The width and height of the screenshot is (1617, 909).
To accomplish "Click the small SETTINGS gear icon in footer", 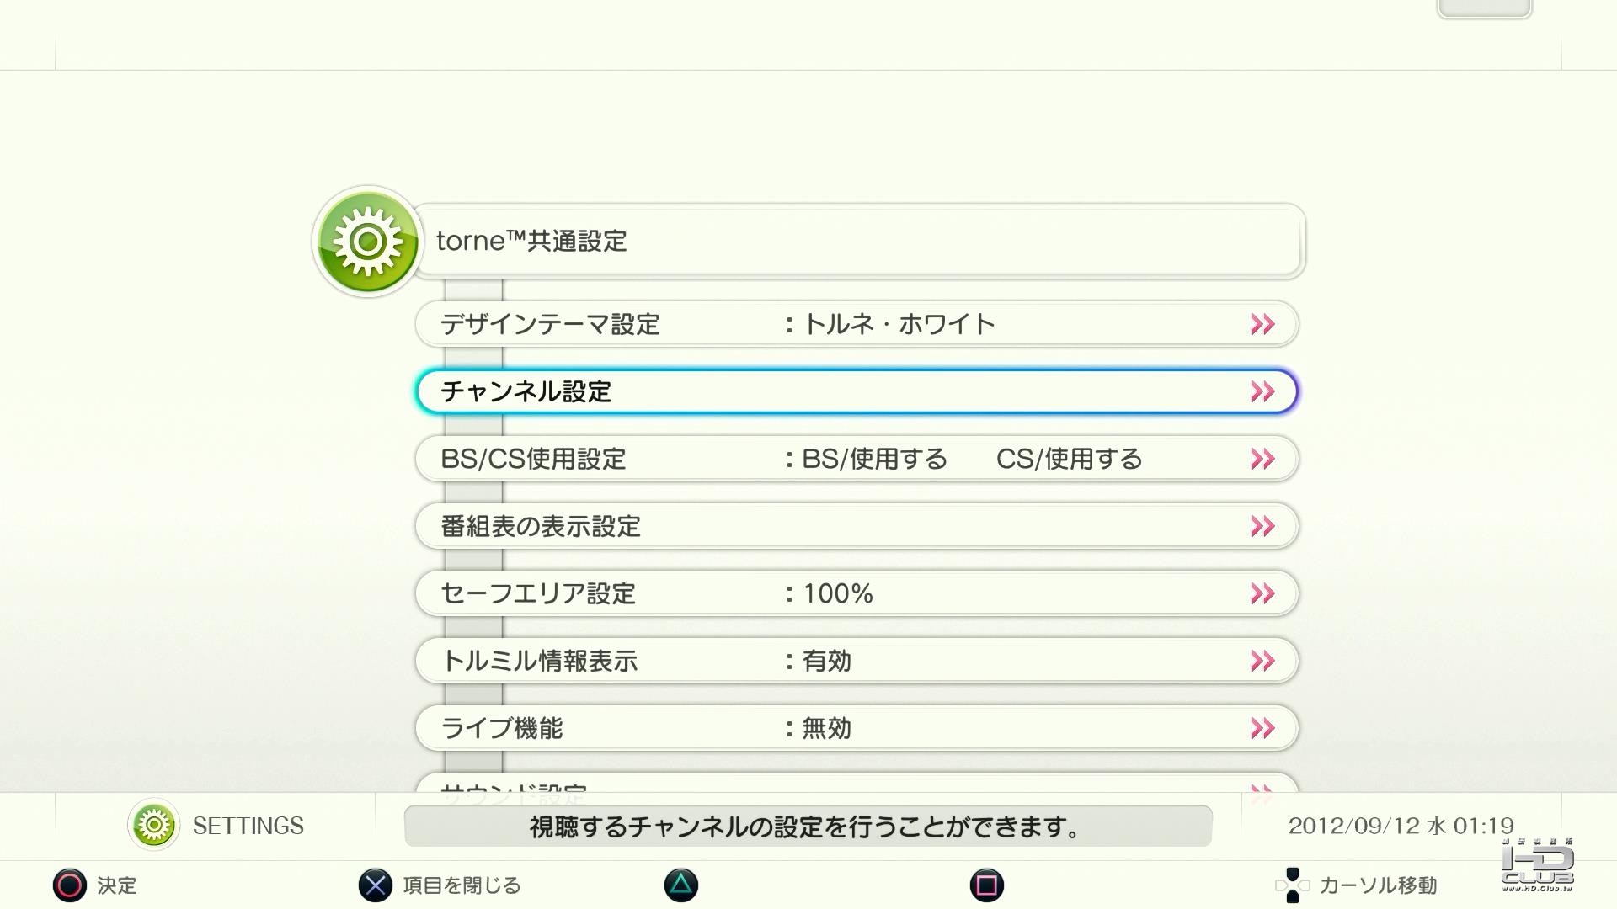I will click(x=153, y=825).
